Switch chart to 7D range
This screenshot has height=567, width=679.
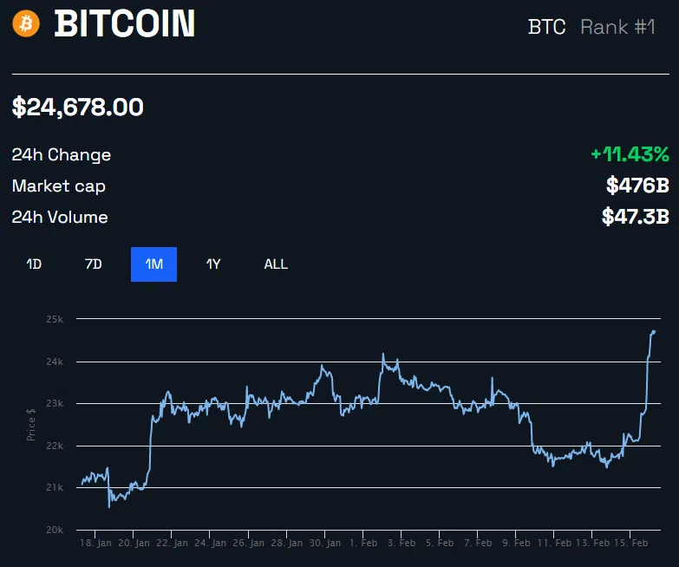pyautogui.click(x=93, y=264)
